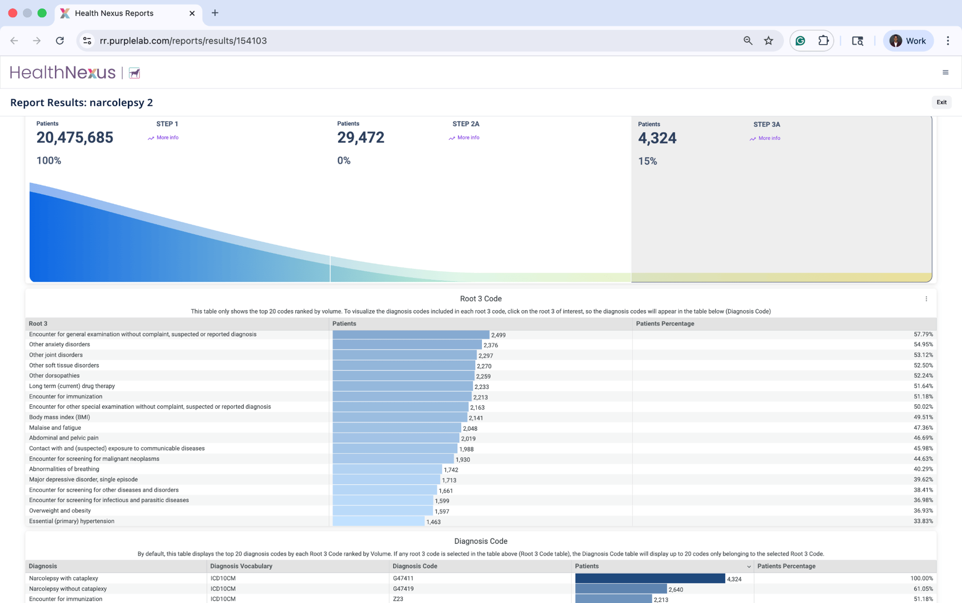Open a new browser tab

pos(215,13)
